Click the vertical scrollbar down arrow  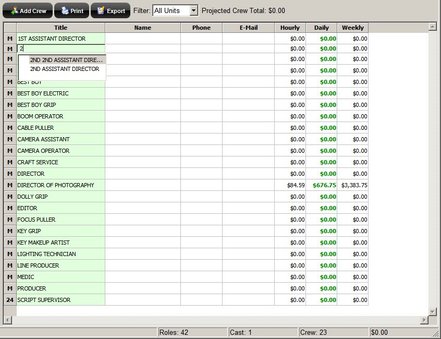pos(432,311)
